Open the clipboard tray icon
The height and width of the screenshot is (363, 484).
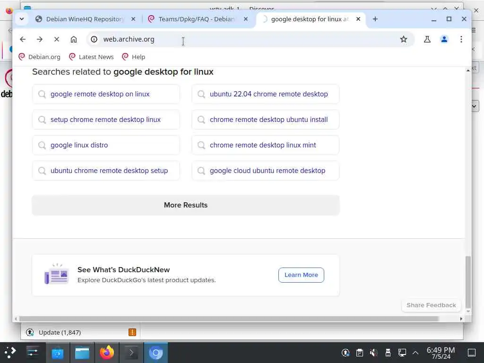(x=360, y=353)
